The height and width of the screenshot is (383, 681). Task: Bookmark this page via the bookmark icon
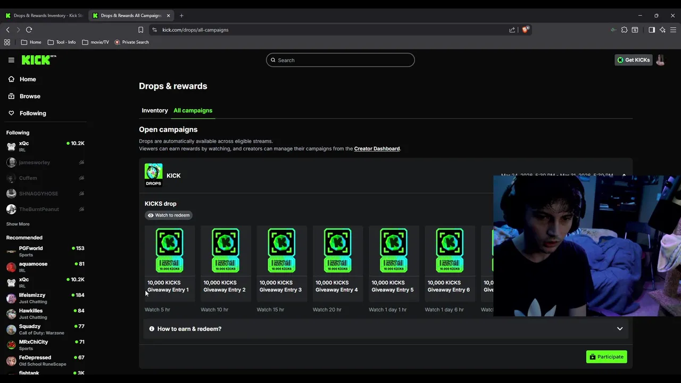click(x=140, y=30)
